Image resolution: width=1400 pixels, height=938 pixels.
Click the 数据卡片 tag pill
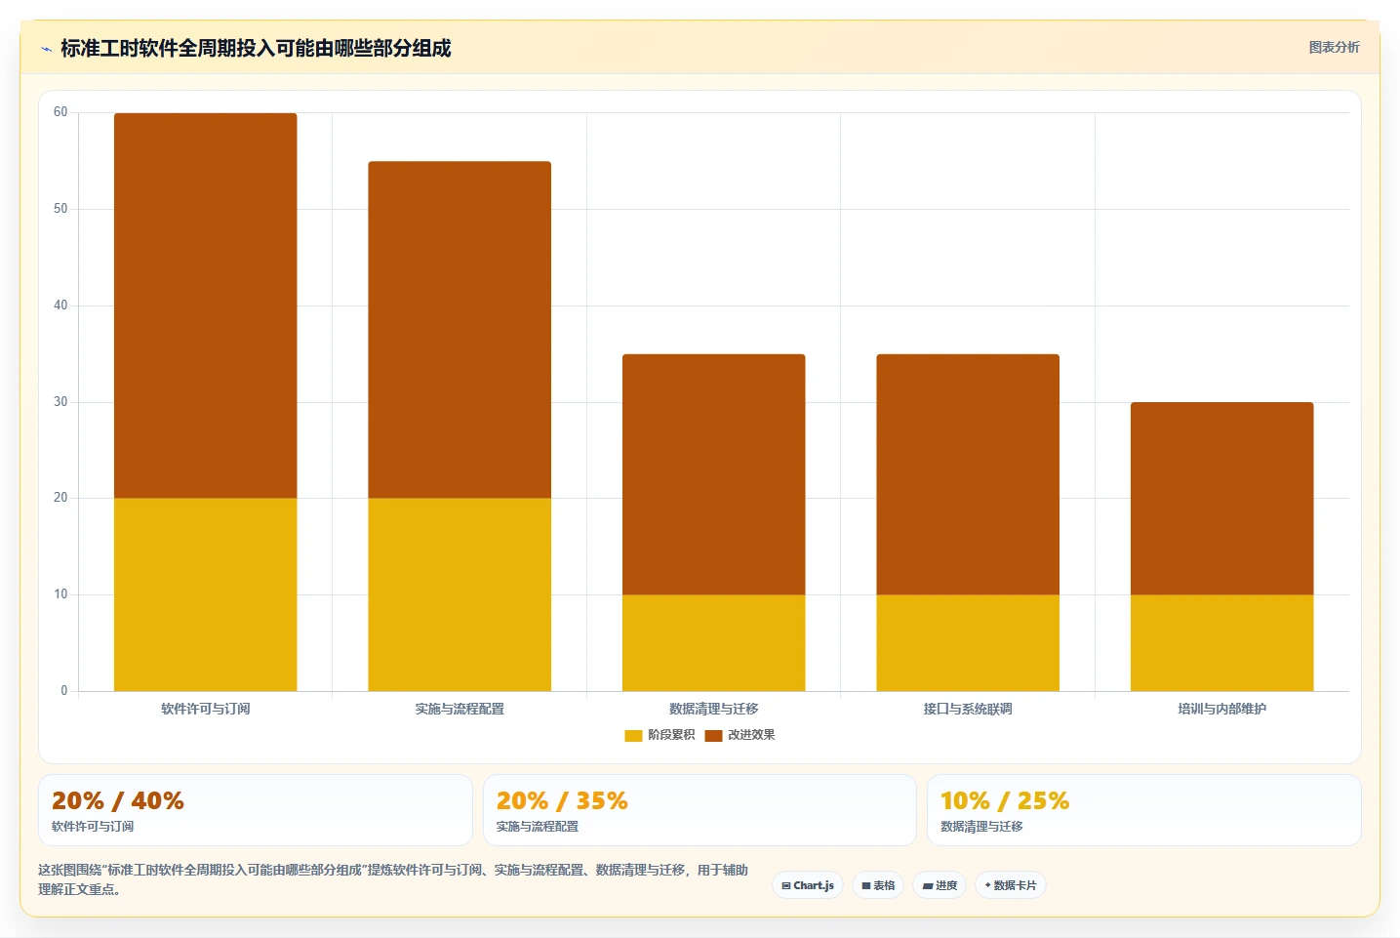(x=1011, y=885)
